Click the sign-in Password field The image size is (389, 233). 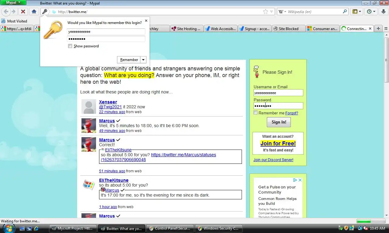point(278,106)
